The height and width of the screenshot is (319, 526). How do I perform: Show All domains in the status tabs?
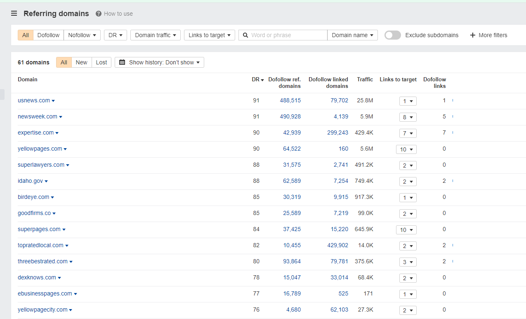click(x=64, y=62)
